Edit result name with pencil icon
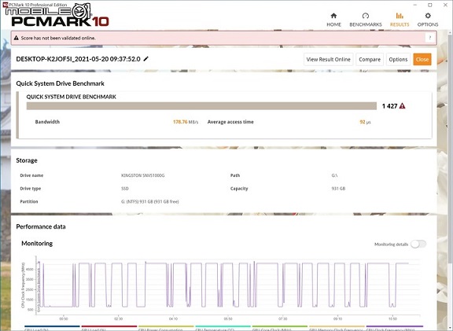Viewport: 453px width, 331px height. coord(146,59)
